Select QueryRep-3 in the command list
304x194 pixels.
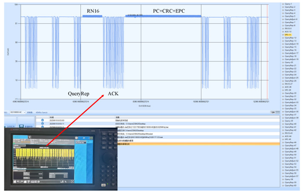click(x=290, y=10)
